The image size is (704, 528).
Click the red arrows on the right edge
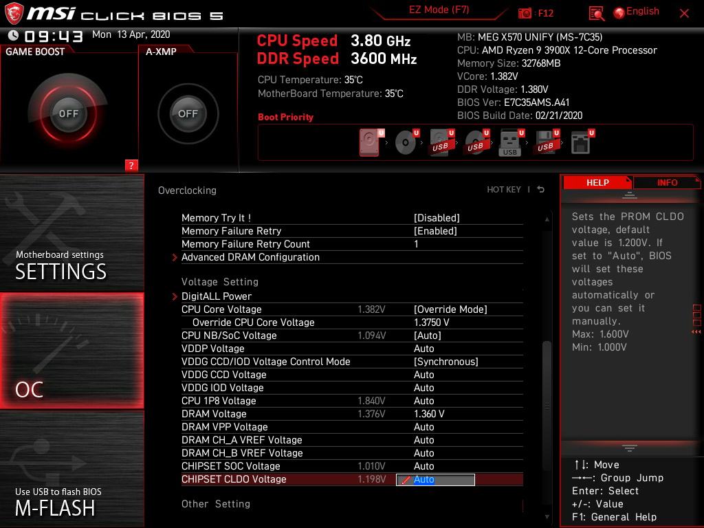coord(696,332)
